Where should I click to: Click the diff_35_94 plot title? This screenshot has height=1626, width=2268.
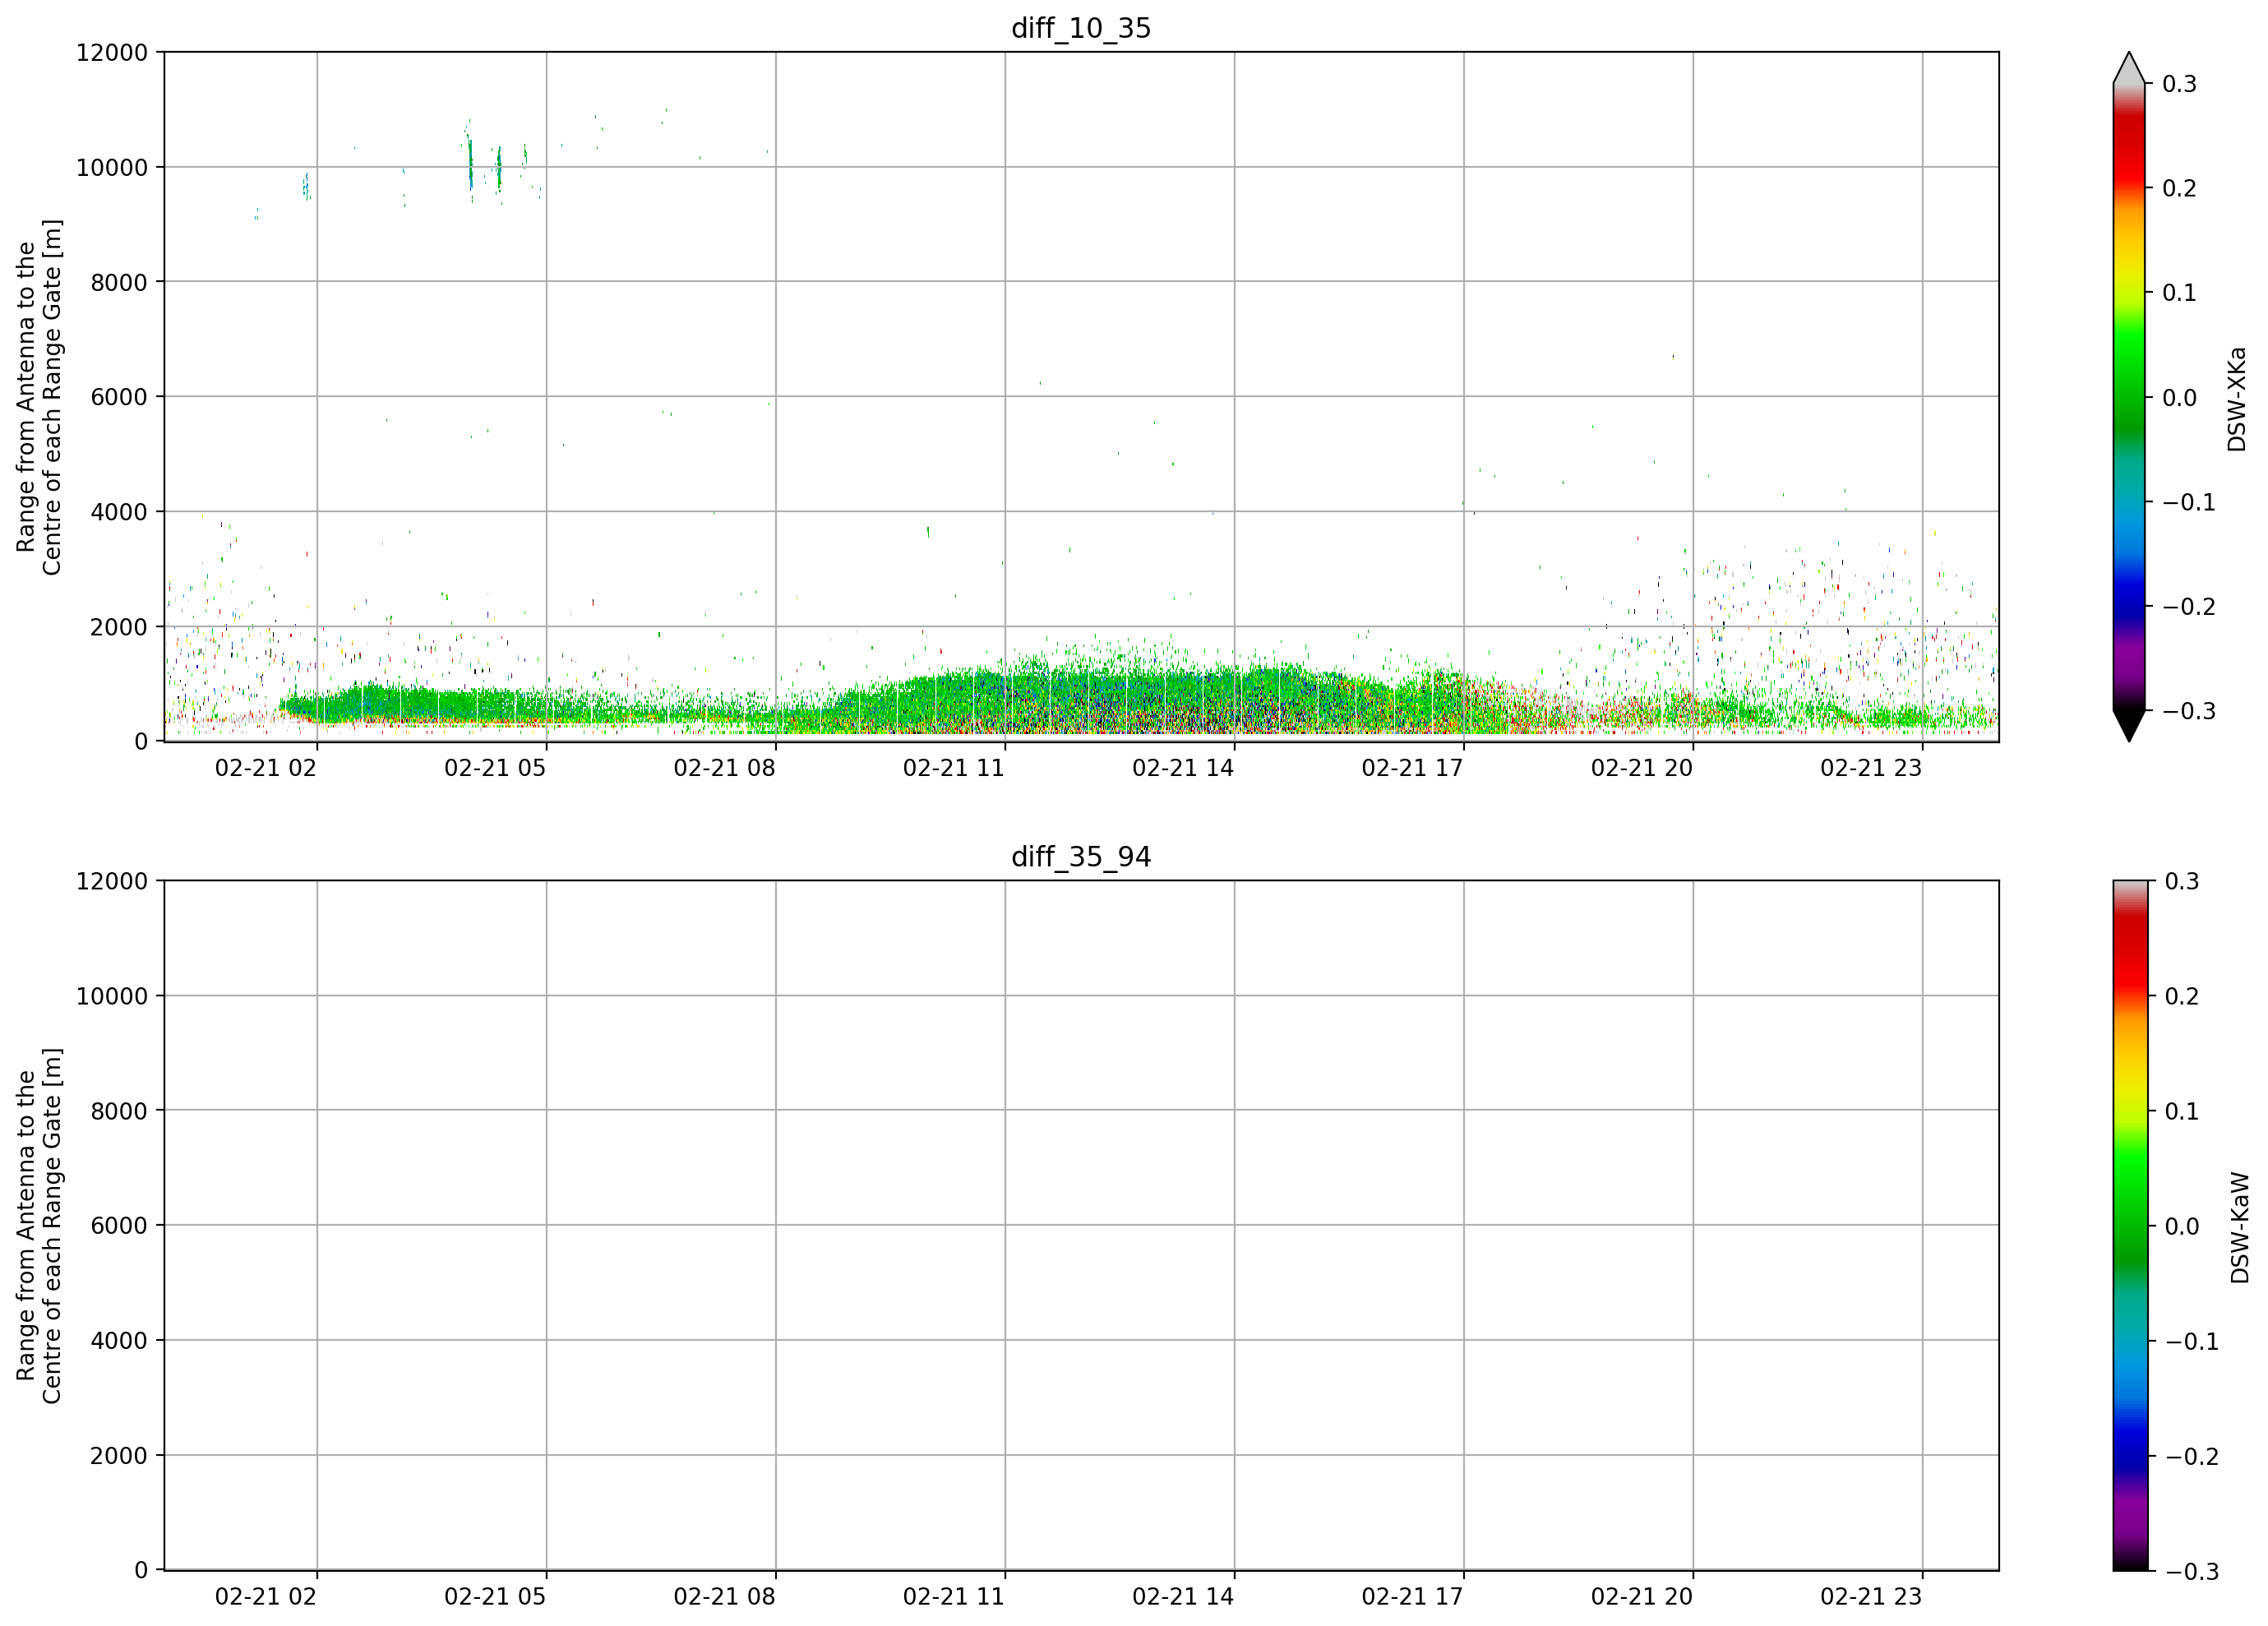(1081, 857)
